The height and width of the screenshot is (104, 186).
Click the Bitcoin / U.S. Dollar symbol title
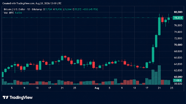pyautogui.click(x=14, y=9)
